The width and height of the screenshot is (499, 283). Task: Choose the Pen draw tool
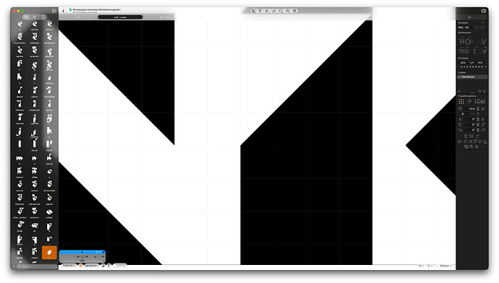(267, 11)
